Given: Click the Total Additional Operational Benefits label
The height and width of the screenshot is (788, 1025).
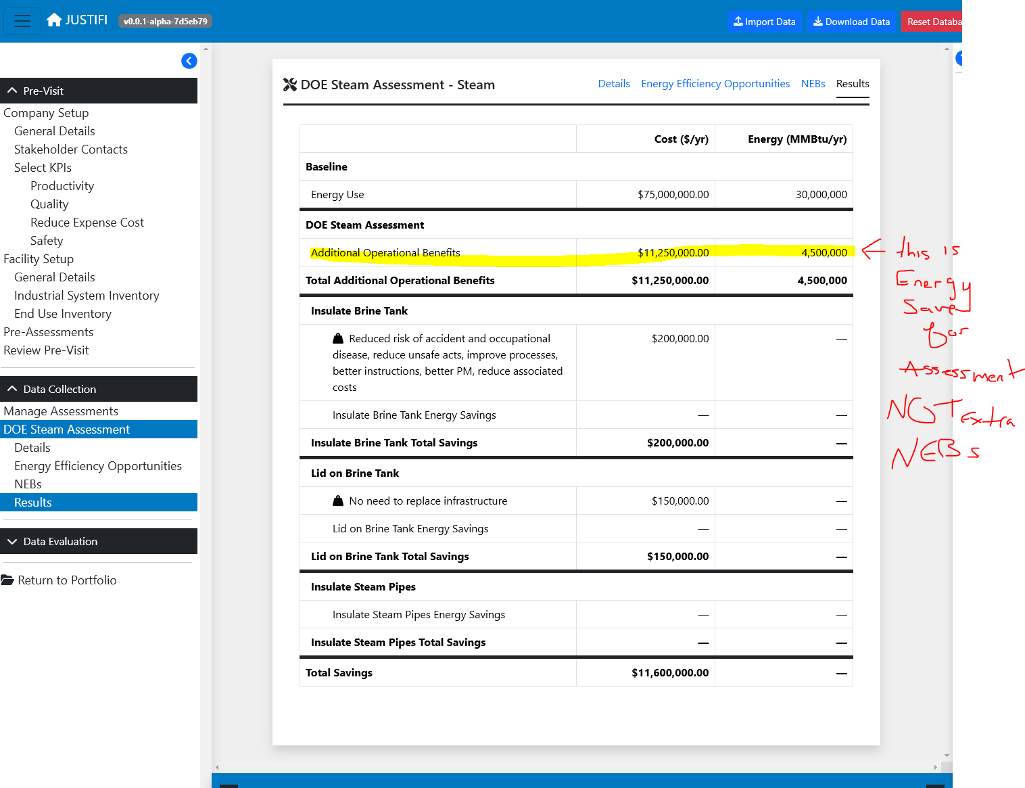Looking at the screenshot, I should tap(400, 281).
